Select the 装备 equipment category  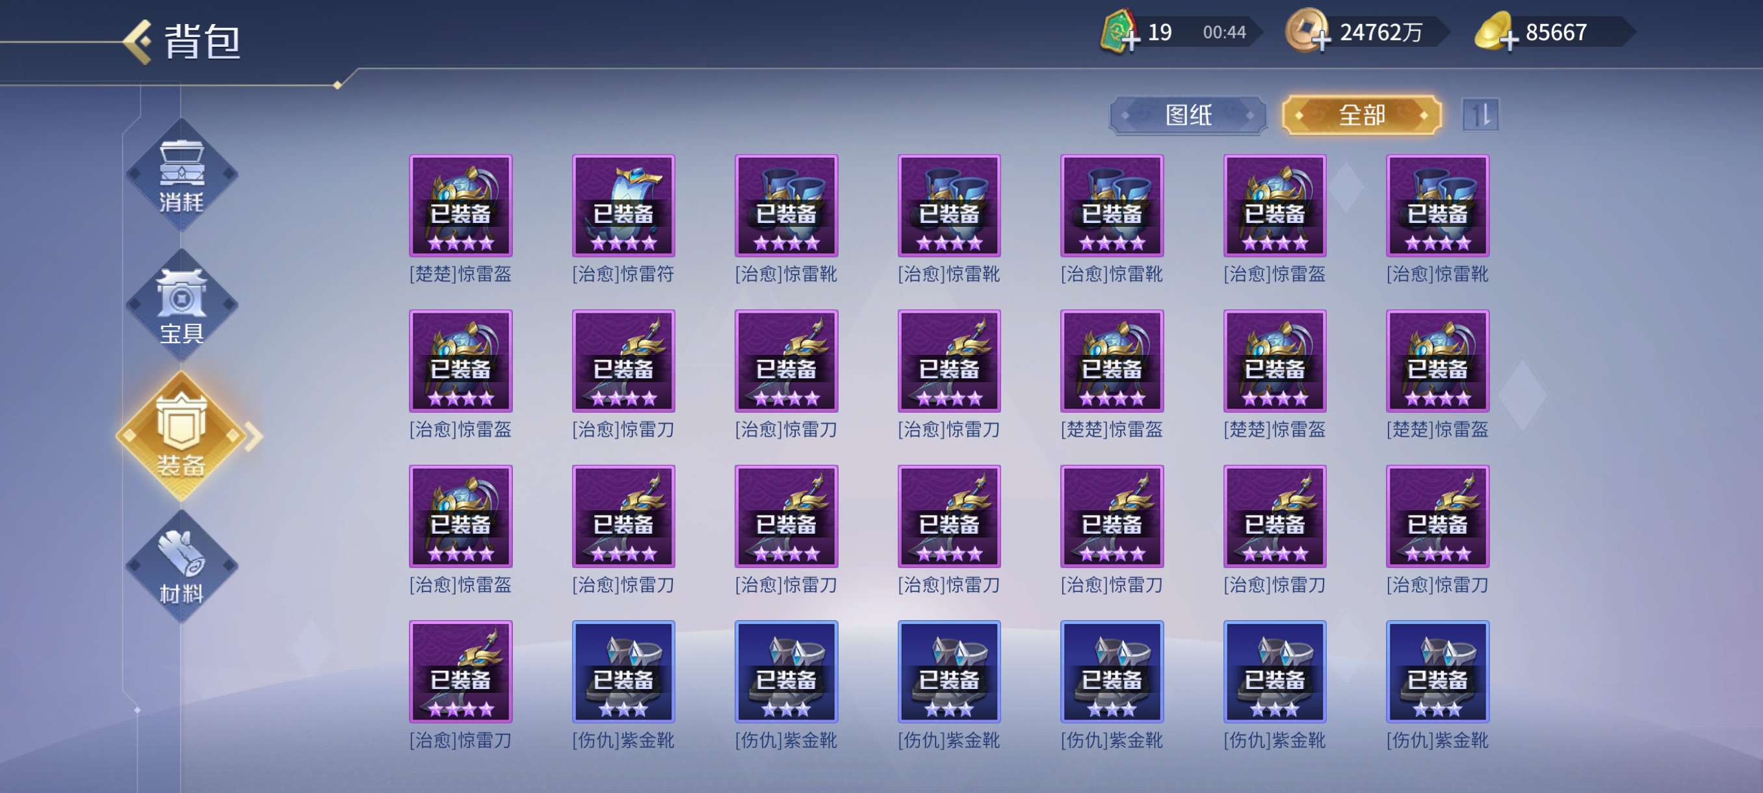(181, 437)
